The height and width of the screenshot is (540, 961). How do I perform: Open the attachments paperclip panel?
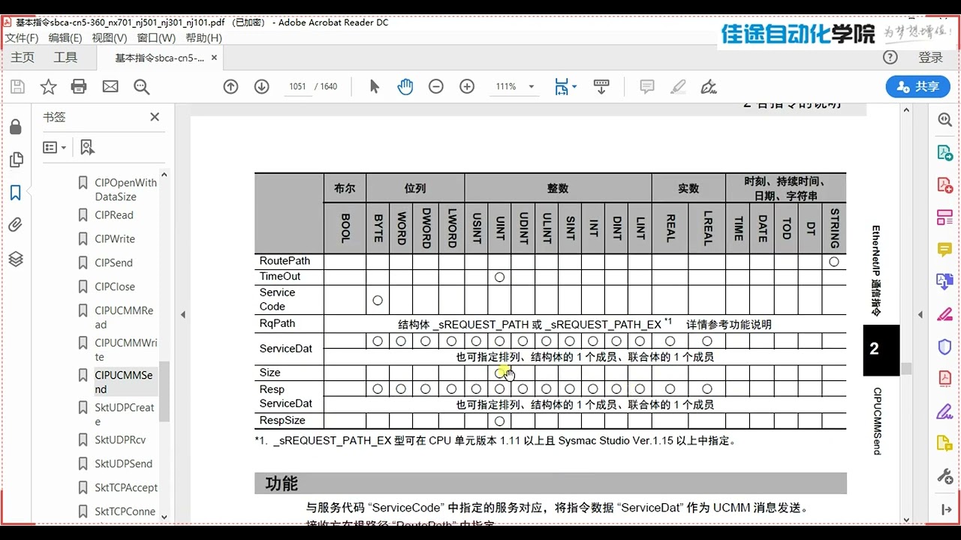(x=16, y=225)
